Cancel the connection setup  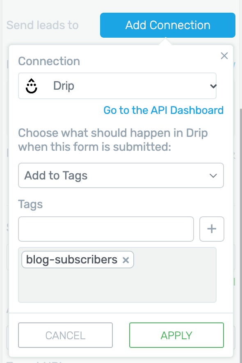coord(65,335)
